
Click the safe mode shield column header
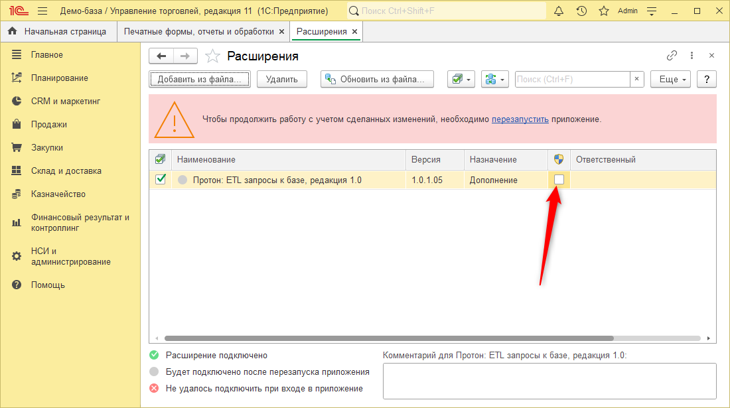559,160
